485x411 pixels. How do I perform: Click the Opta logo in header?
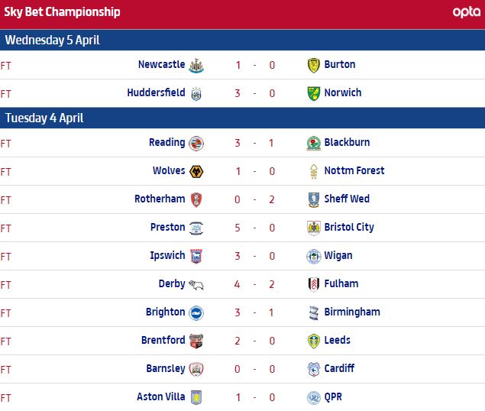(466, 12)
